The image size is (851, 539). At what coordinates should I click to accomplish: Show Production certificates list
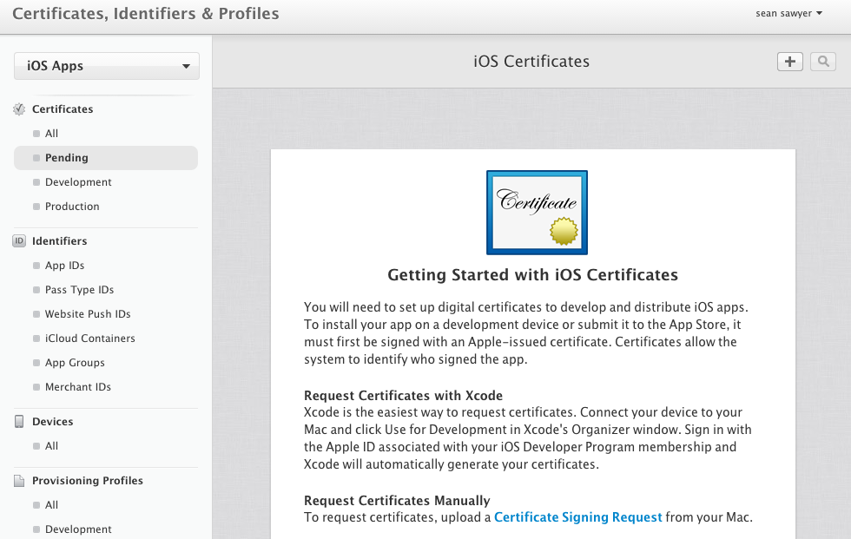click(72, 207)
